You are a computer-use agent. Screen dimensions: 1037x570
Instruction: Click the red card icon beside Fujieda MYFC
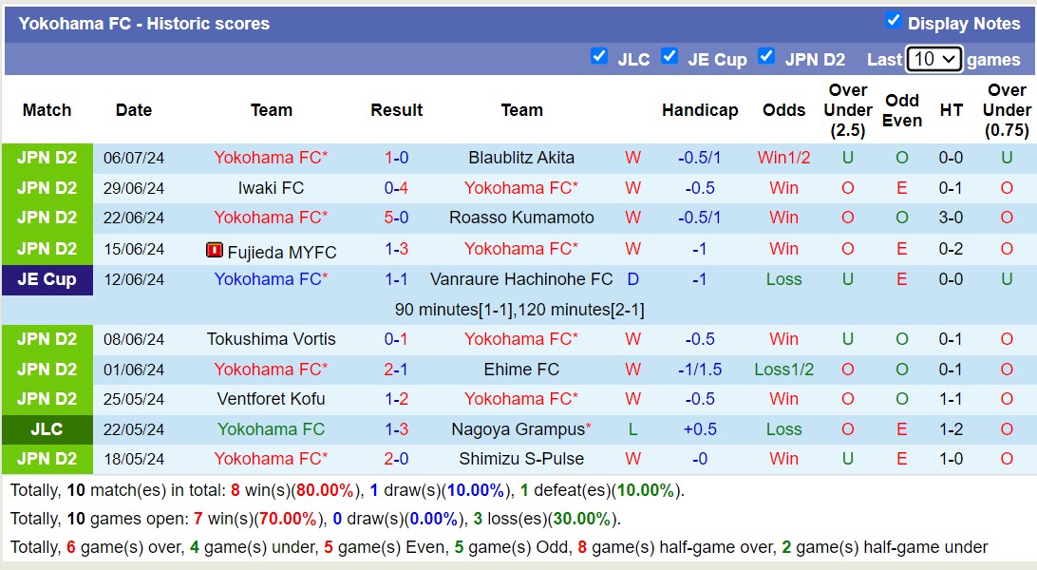coord(214,249)
